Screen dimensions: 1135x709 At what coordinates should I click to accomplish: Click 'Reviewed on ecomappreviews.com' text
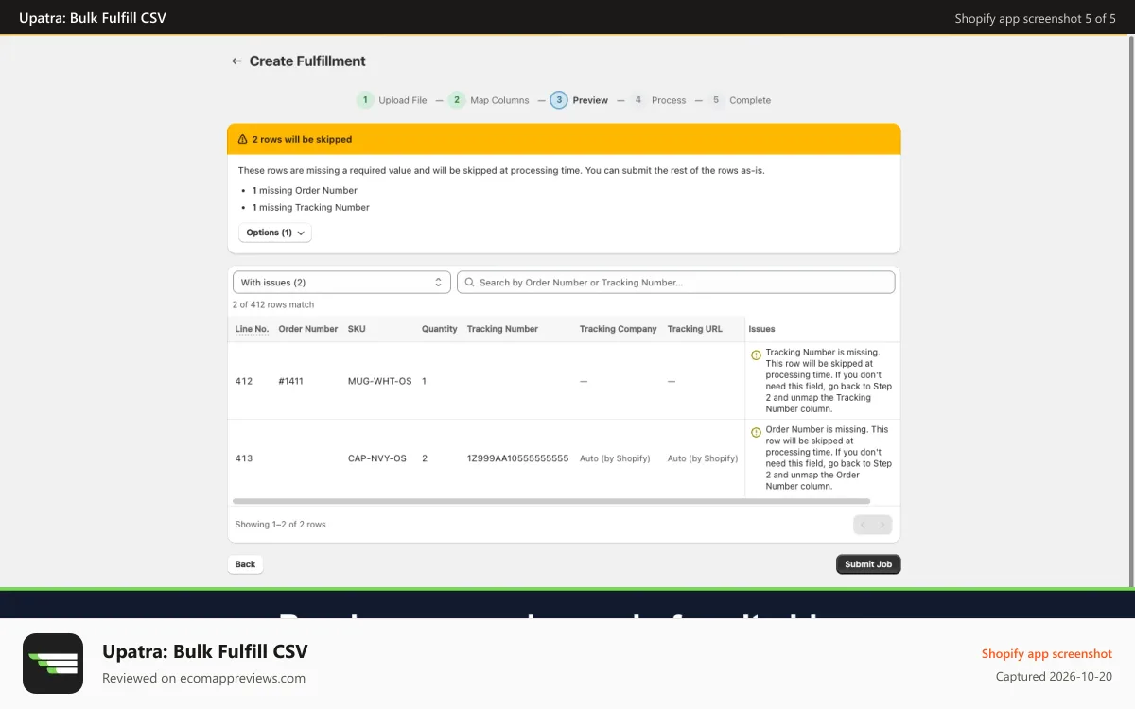pos(203,678)
